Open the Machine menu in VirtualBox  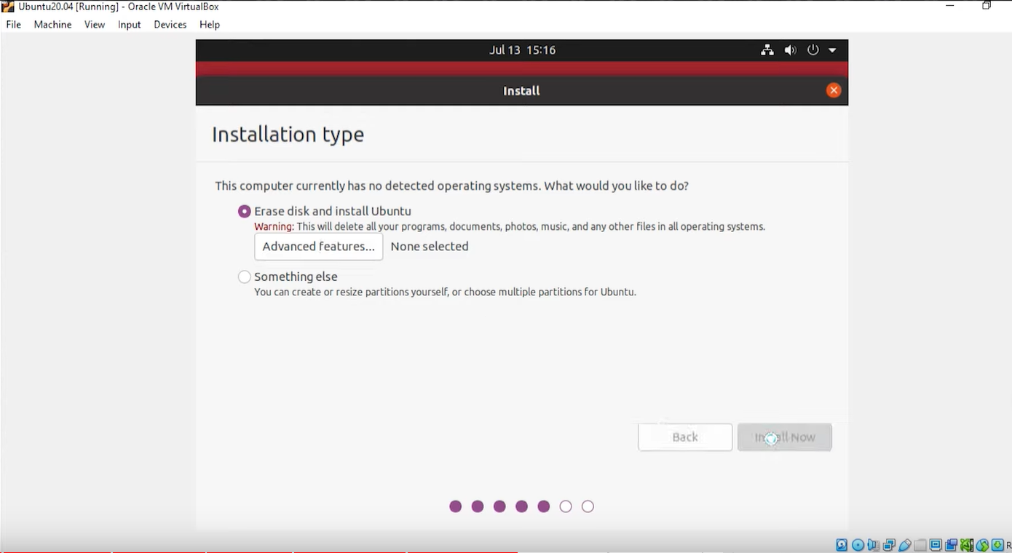point(52,24)
